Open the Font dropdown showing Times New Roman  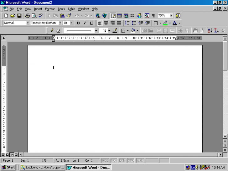(x=60, y=23)
